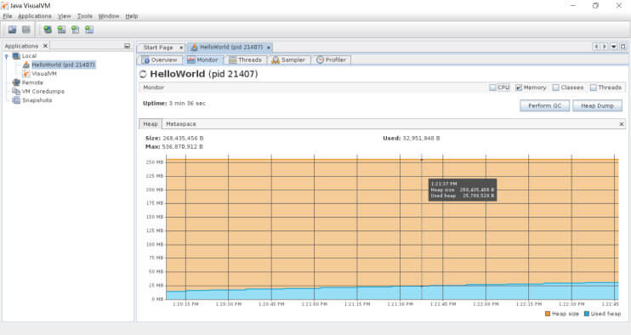Viewport: 631px width, 335px height.
Task: Minimize the Applications panel with its icon
Action: coord(128,46)
